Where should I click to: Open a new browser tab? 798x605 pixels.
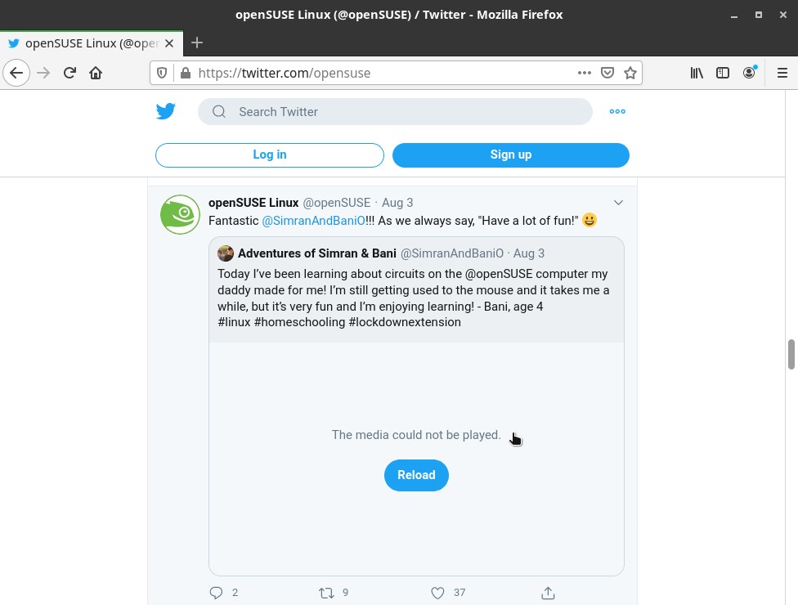click(x=197, y=43)
